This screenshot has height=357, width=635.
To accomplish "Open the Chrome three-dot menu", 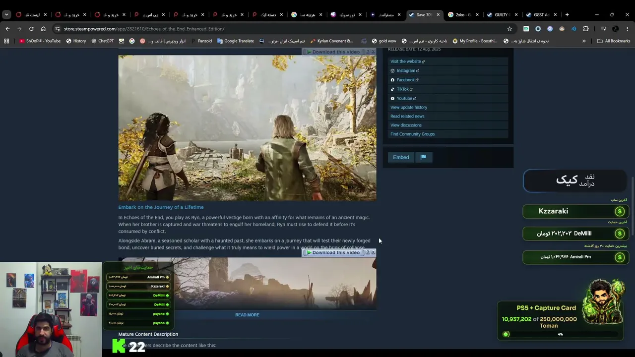I will [x=627, y=29].
